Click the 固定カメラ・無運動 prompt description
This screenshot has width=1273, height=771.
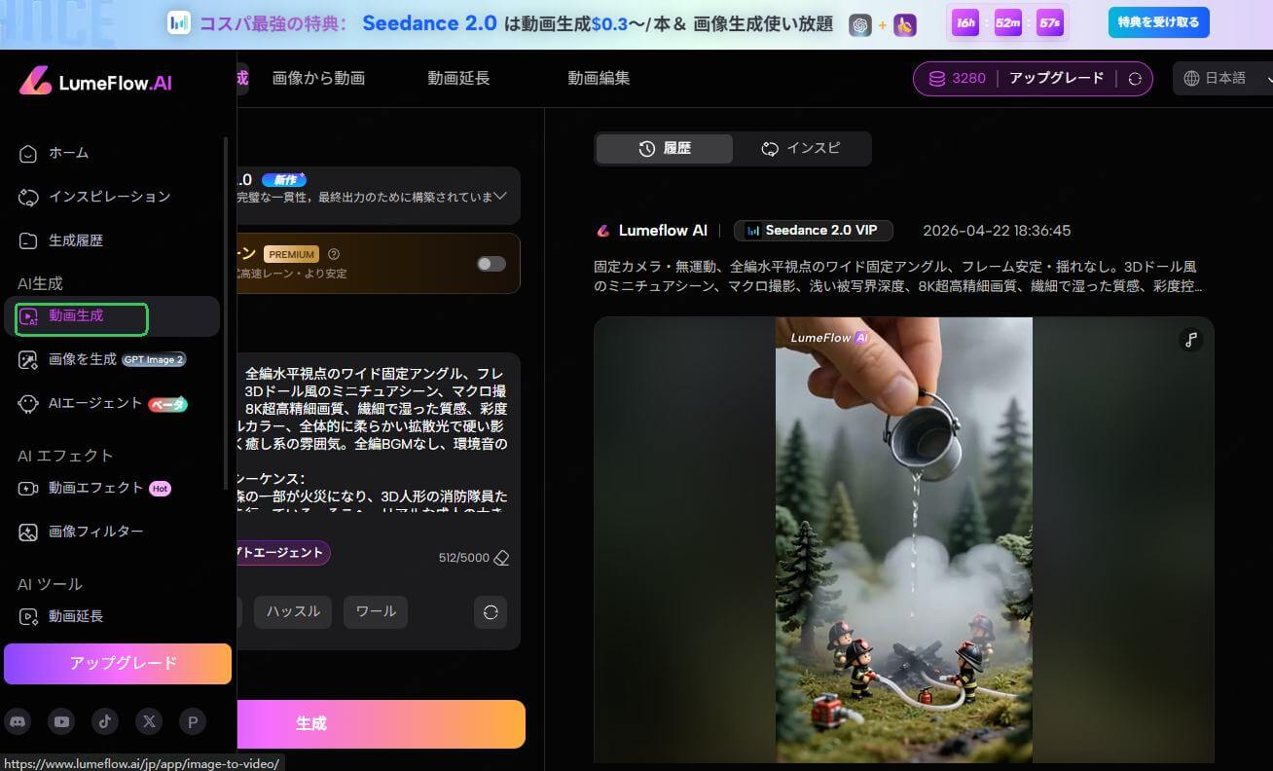tap(900, 276)
